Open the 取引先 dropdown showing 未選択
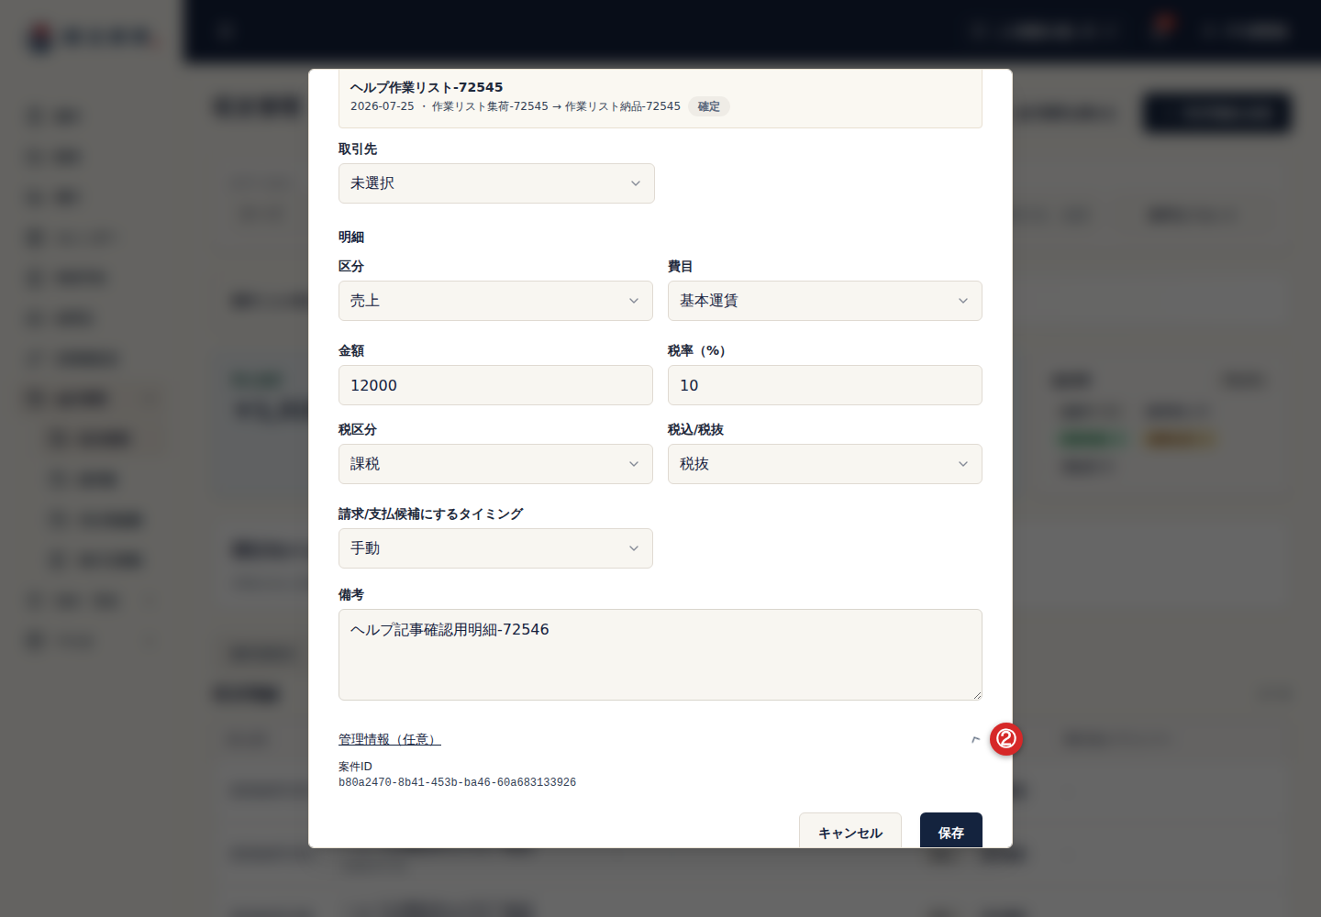This screenshot has width=1321, height=917. pos(496,183)
